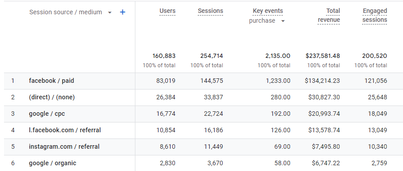Select the google / cpc row label
The image size is (403, 171).
pos(47,114)
